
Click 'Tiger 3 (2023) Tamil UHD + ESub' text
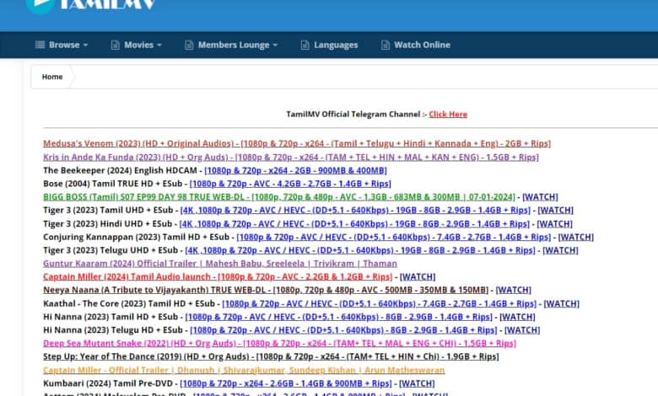[x=108, y=210]
